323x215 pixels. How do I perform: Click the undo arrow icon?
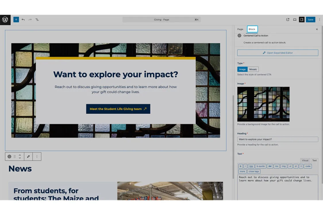[x=23, y=20]
